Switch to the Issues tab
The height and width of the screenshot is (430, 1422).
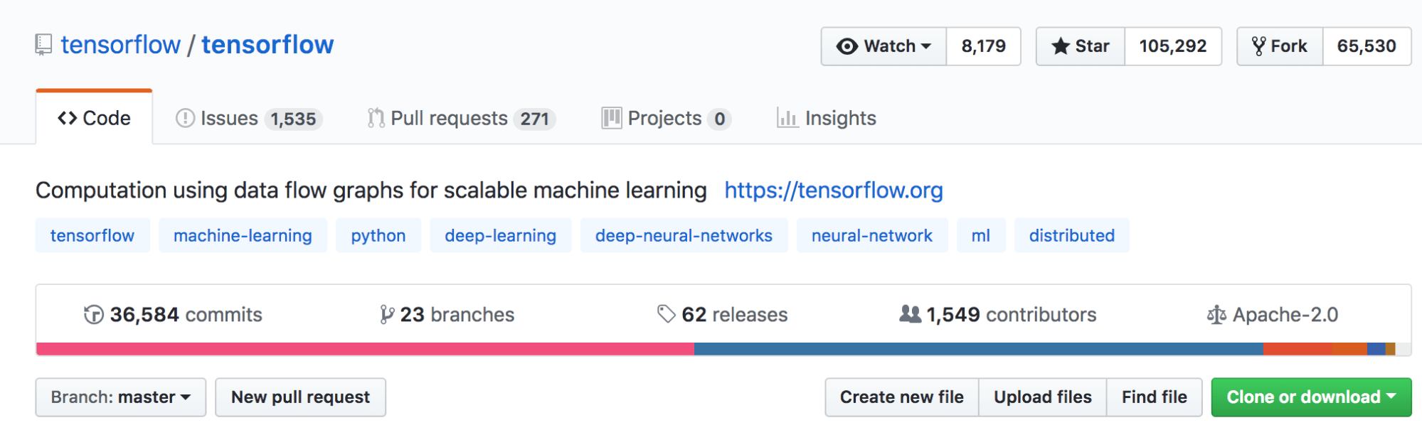coord(249,118)
